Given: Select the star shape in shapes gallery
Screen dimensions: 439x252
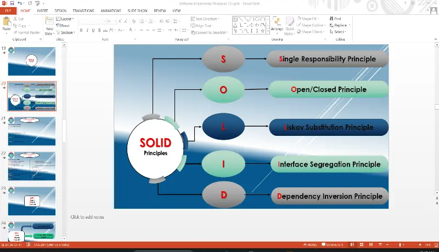Looking at the screenshot, I should pos(263,31).
